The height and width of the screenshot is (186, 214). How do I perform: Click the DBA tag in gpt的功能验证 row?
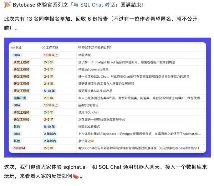click(x=17, y=105)
